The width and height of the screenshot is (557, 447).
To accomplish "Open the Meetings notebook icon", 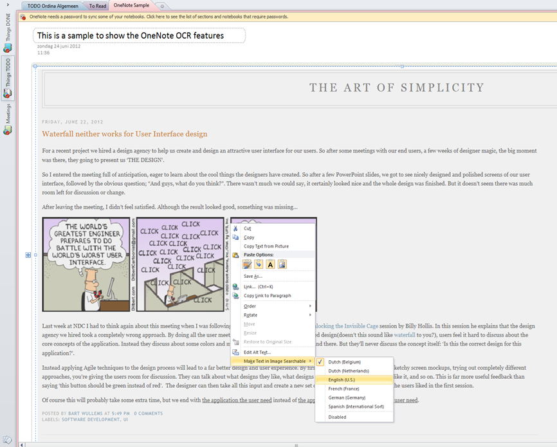I will pos(8,130).
